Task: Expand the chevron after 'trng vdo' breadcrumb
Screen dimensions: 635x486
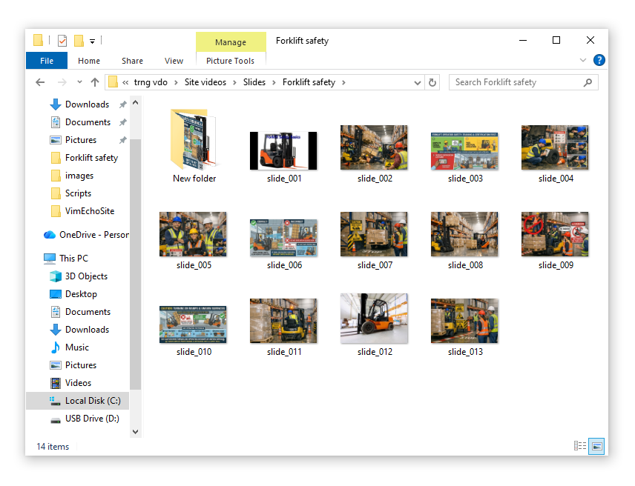Action: [x=176, y=82]
